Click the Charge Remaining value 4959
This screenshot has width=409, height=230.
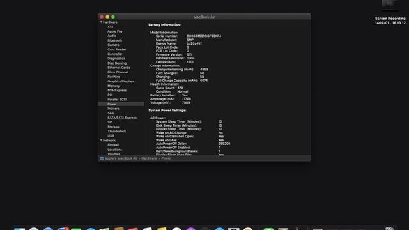click(x=204, y=70)
